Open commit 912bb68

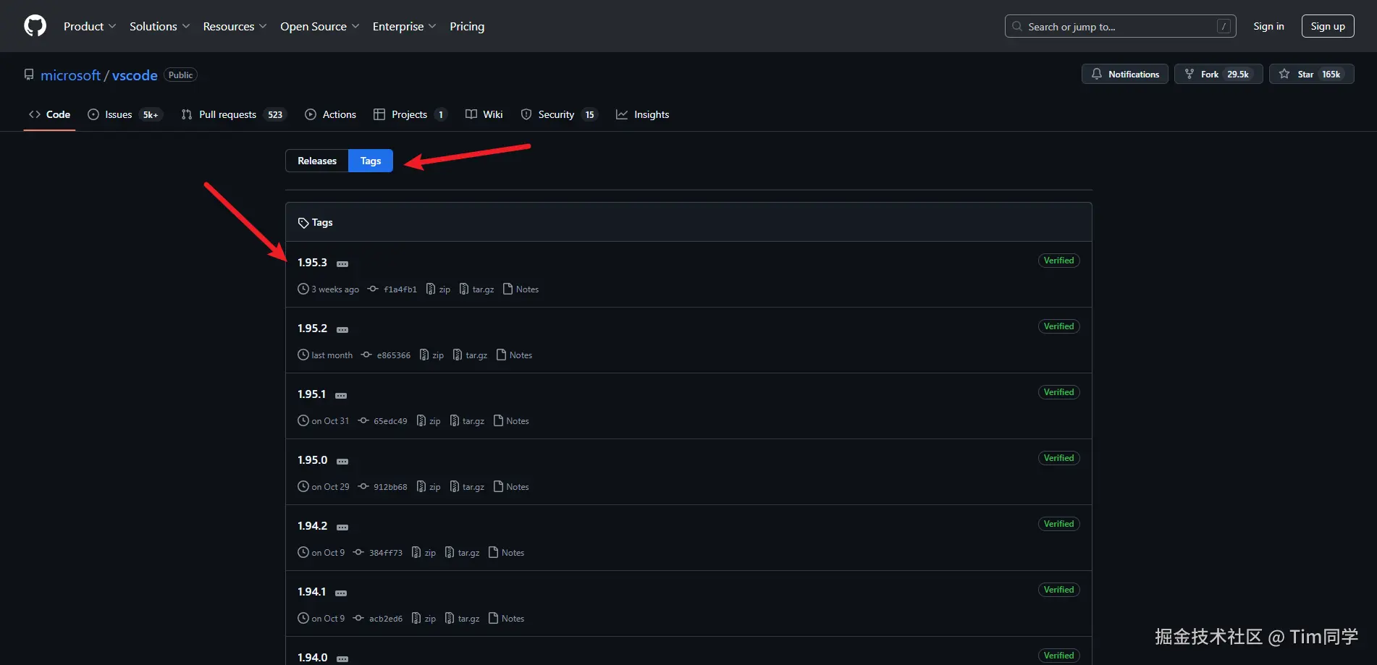[383, 487]
